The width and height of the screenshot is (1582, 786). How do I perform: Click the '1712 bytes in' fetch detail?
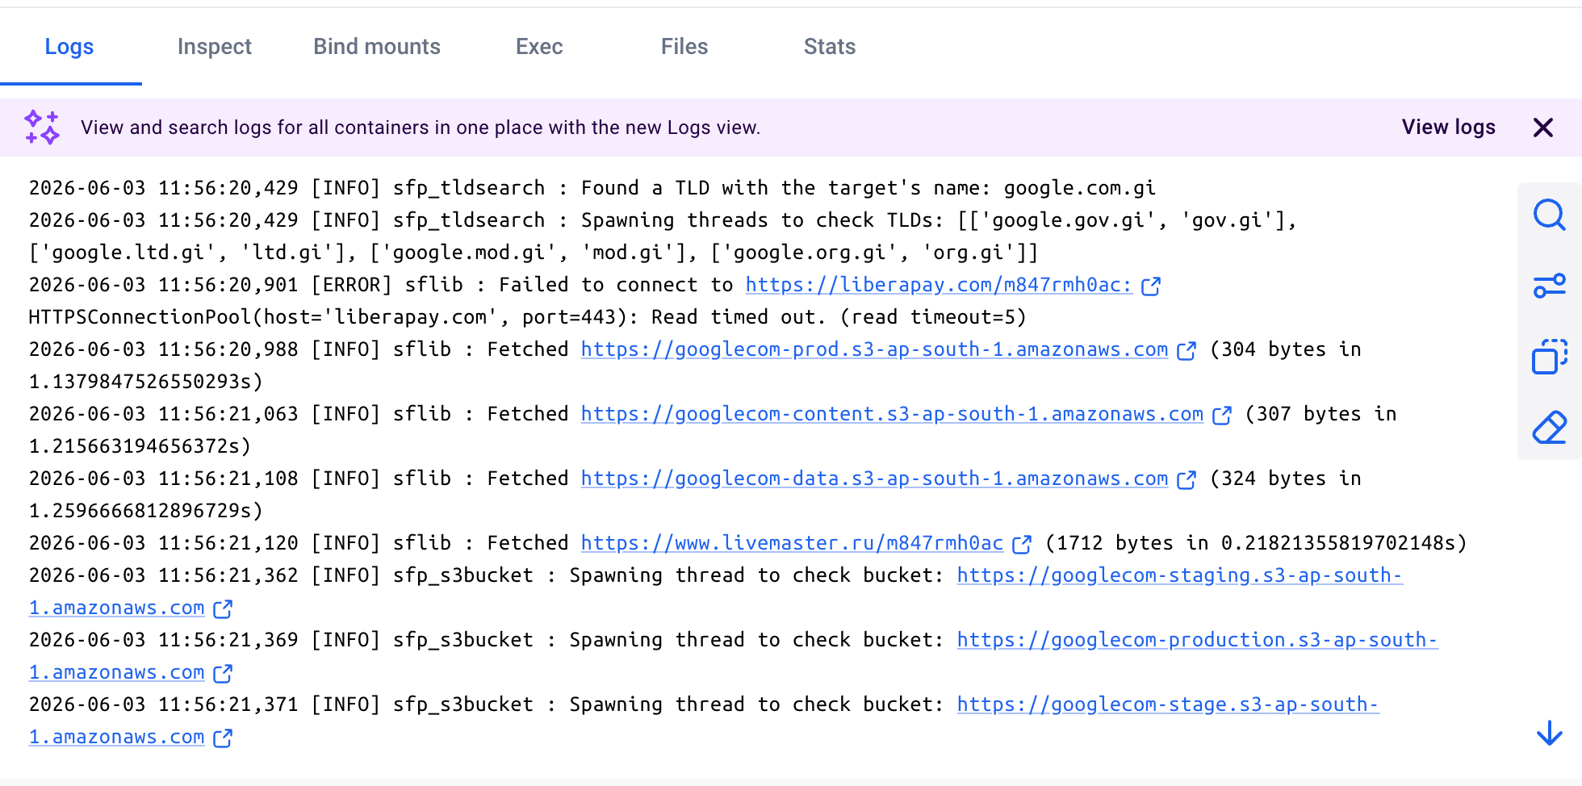[1127, 543]
